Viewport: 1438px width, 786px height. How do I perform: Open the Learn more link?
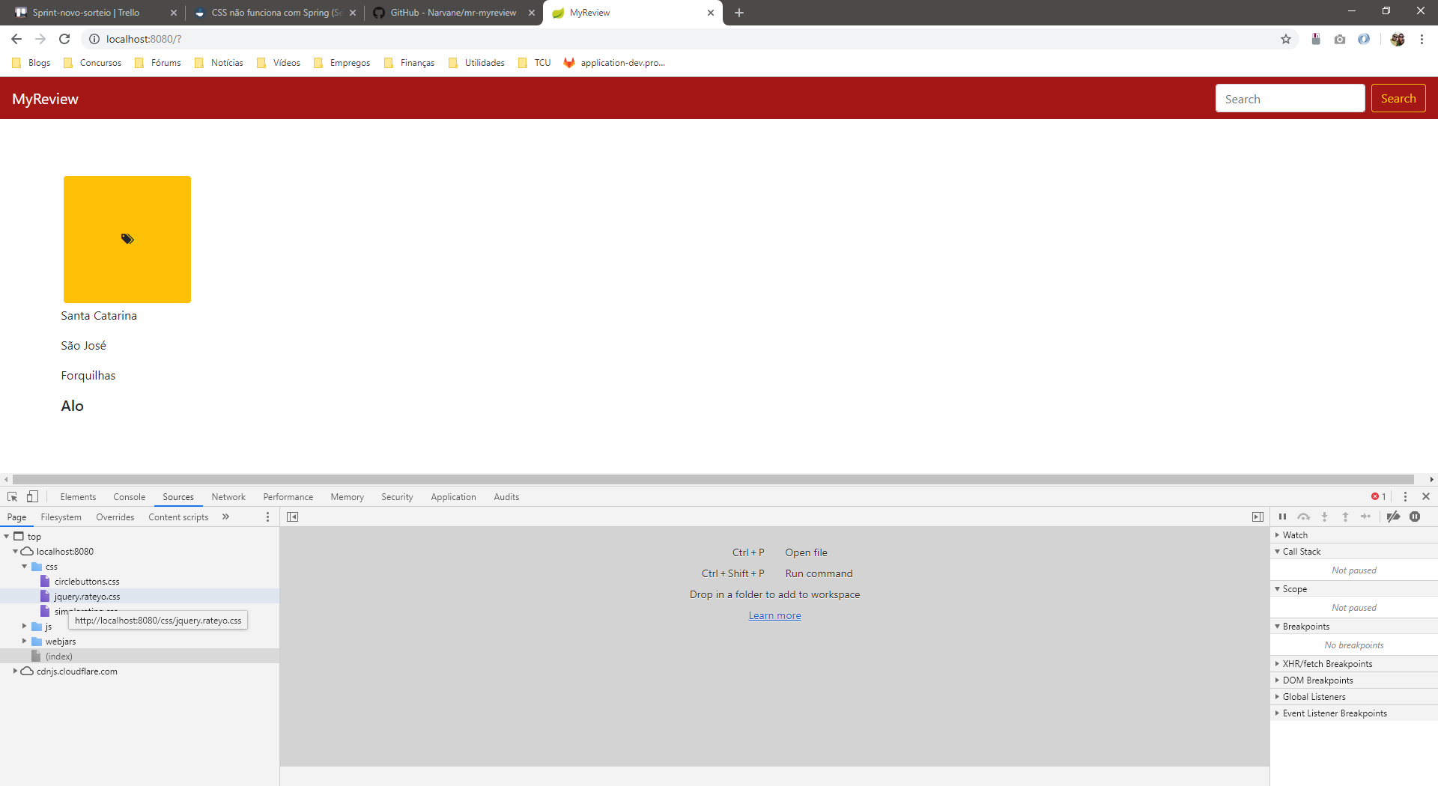click(x=774, y=615)
